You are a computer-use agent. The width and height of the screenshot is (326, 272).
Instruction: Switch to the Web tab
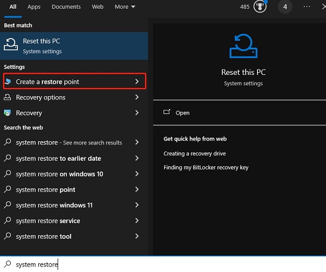97,7
